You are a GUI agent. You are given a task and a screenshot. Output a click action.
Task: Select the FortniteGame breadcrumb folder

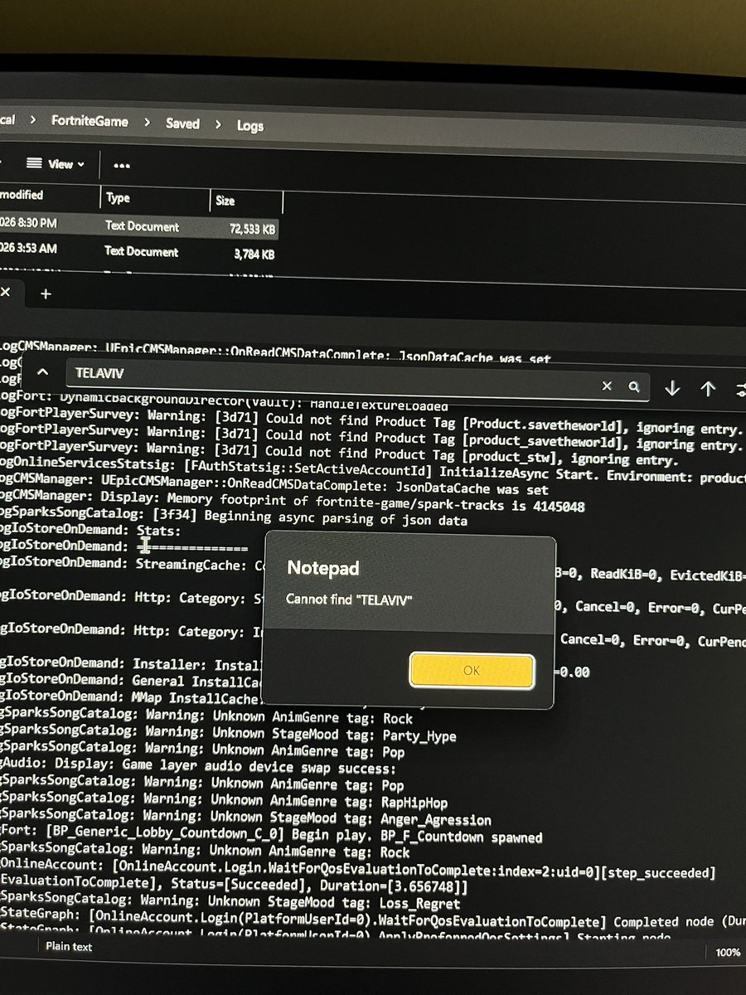(x=90, y=121)
